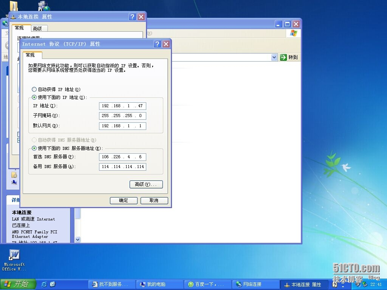Click the 22:41 system clock

point(376,284)
